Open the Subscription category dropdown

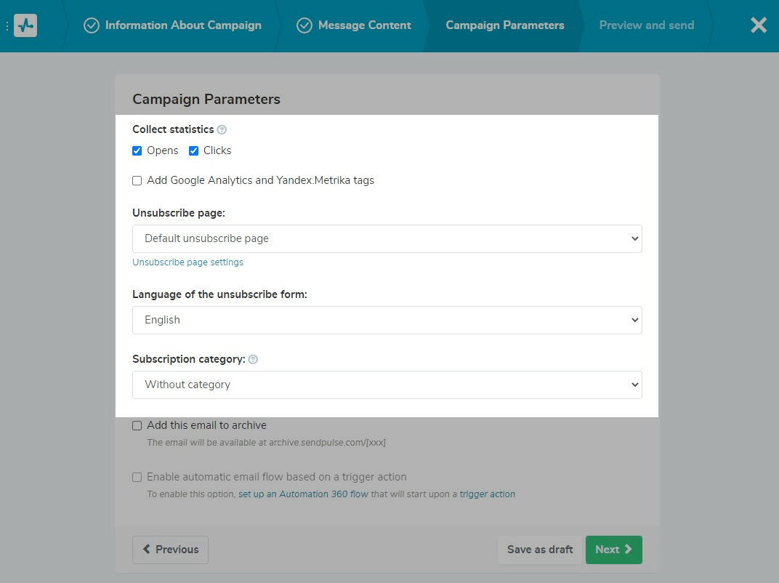(387, 385)
